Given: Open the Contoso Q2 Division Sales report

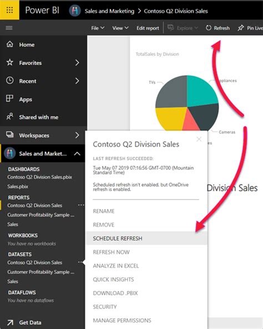Looking at the screenshot, I should [x=35, y=205].
